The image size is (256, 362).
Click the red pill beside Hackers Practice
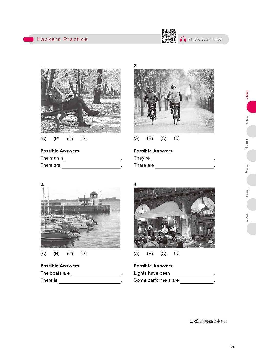coord(28,39)
